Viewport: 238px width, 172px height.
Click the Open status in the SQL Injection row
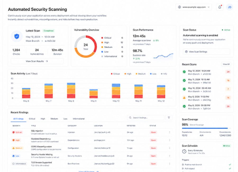click(153, 132)
